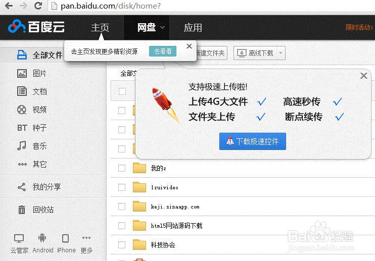Click the keji.sinaapp.com folder icon
Image resolution: width=375 pixels, height=261 pixels.
139,206
